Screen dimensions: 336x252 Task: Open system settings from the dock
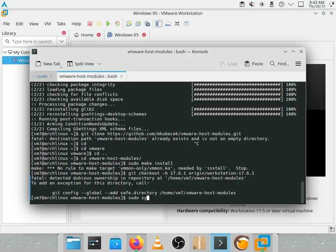pyautogui.click(x=94, y=243)
